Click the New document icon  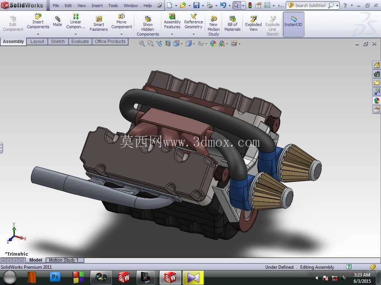[170, 5]
